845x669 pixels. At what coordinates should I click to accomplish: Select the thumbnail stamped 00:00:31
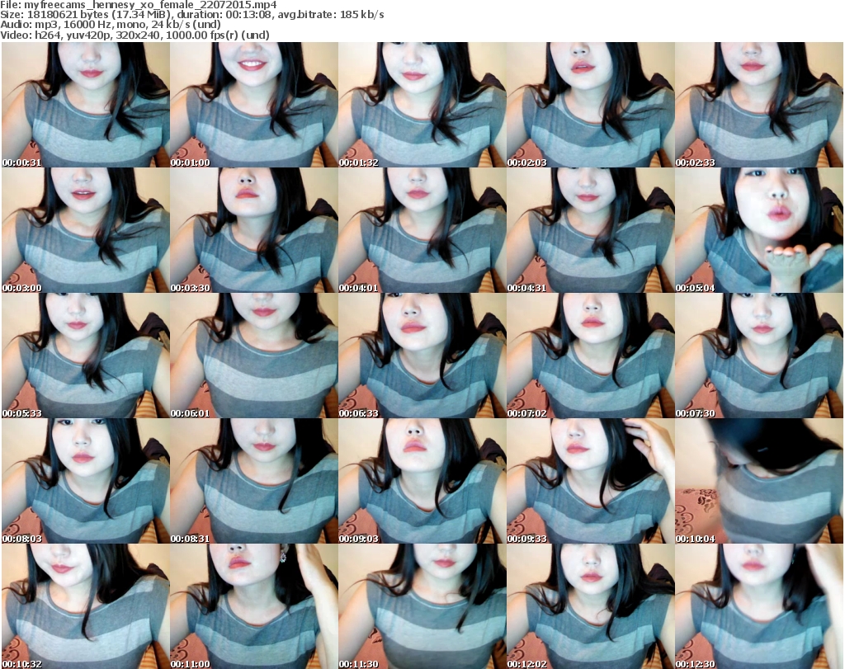coord(86,105)
